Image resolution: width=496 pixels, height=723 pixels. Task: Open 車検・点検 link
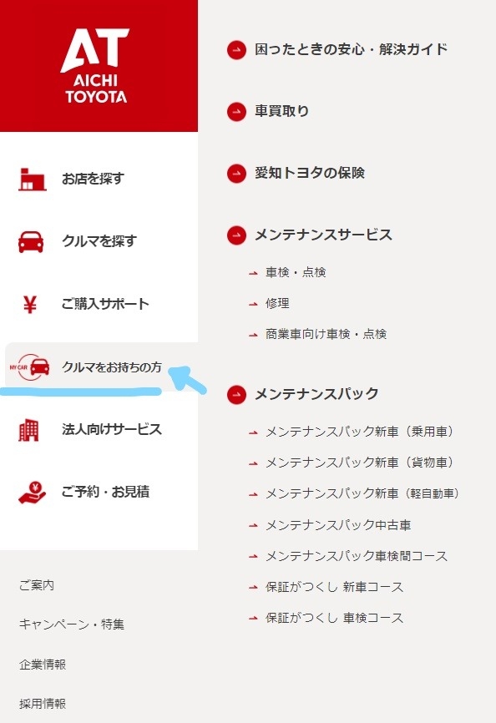pos(296,272)
